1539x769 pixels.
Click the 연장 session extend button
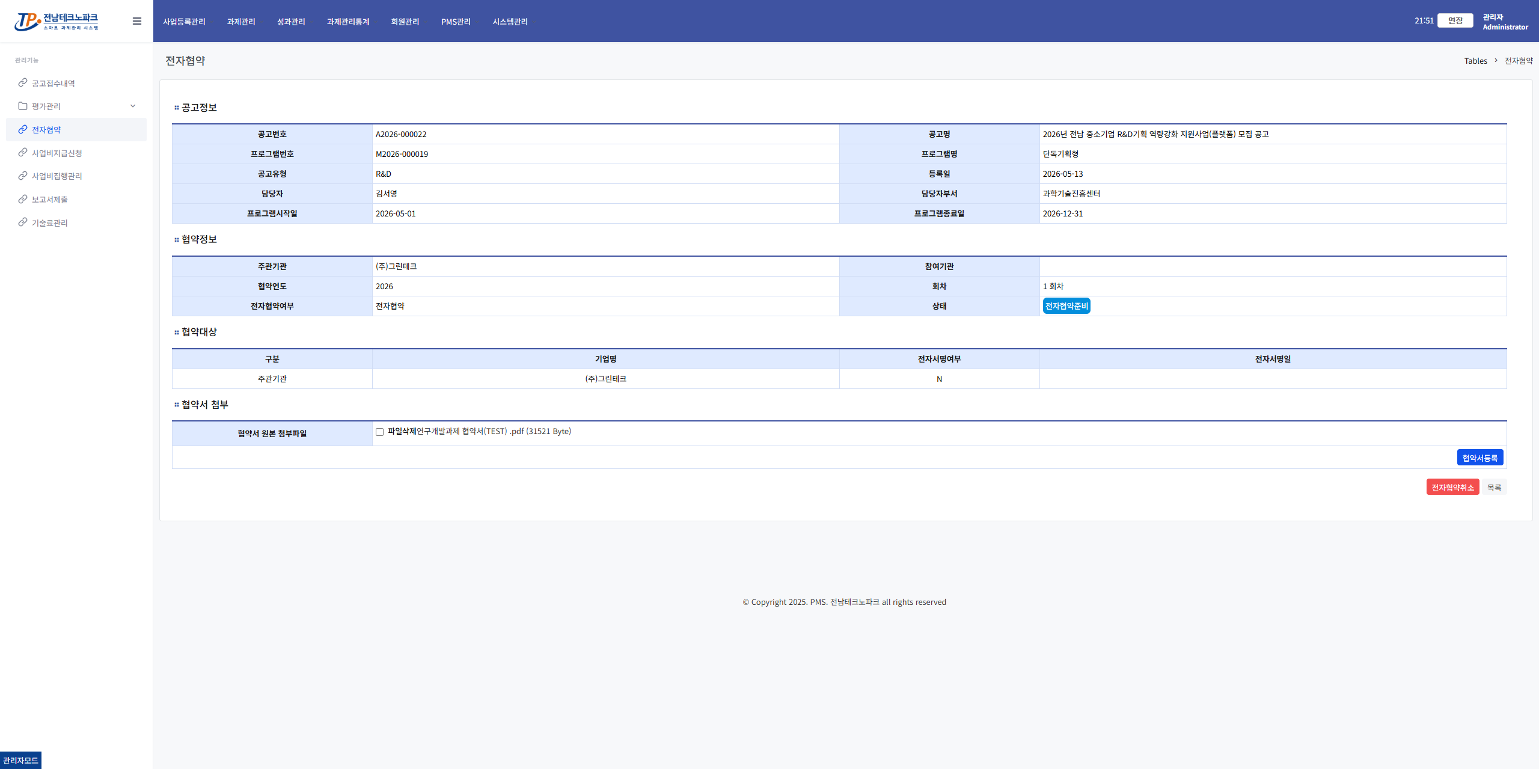[x=1455, y=20]
